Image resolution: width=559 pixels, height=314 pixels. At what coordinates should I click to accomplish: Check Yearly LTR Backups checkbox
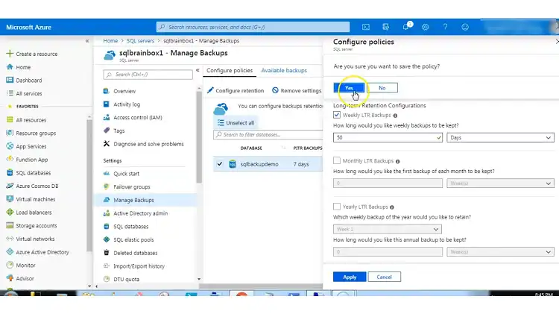[337, 207]
